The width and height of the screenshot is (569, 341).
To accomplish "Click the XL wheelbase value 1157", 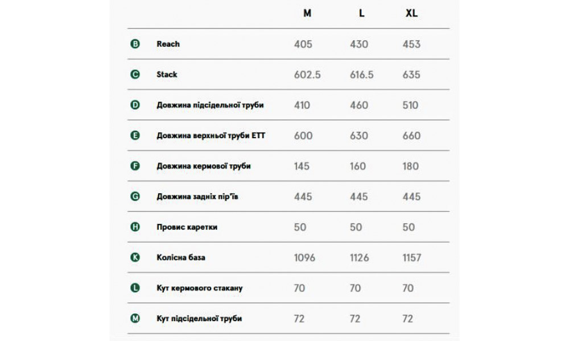I will (x=411, y=257).
